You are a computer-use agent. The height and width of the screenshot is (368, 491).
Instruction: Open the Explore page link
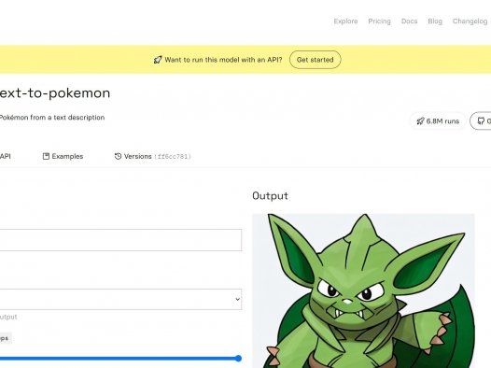[345, 21]
